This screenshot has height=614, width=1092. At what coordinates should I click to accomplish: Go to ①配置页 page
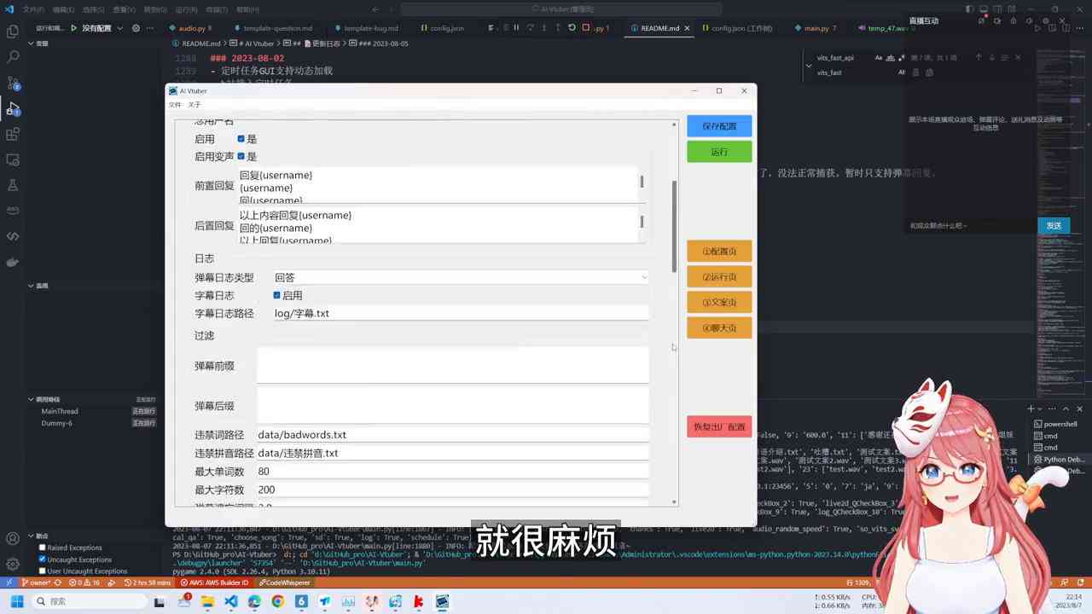pos(719,252)
